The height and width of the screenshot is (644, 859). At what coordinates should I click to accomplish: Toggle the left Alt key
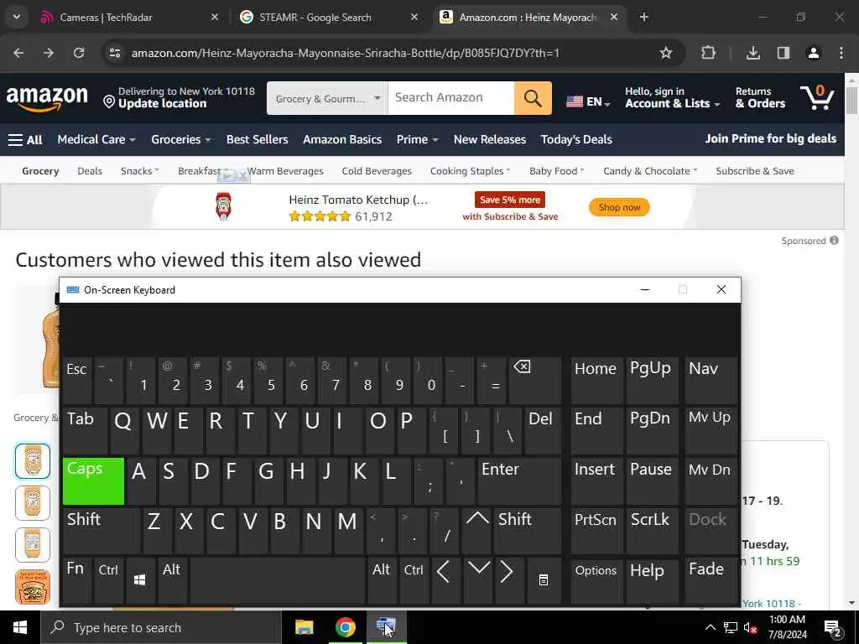pos(171,580)
